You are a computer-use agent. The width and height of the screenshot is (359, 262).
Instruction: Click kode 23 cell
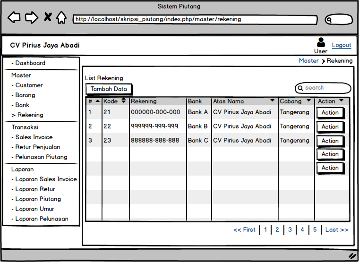click(x=107, y=140)
